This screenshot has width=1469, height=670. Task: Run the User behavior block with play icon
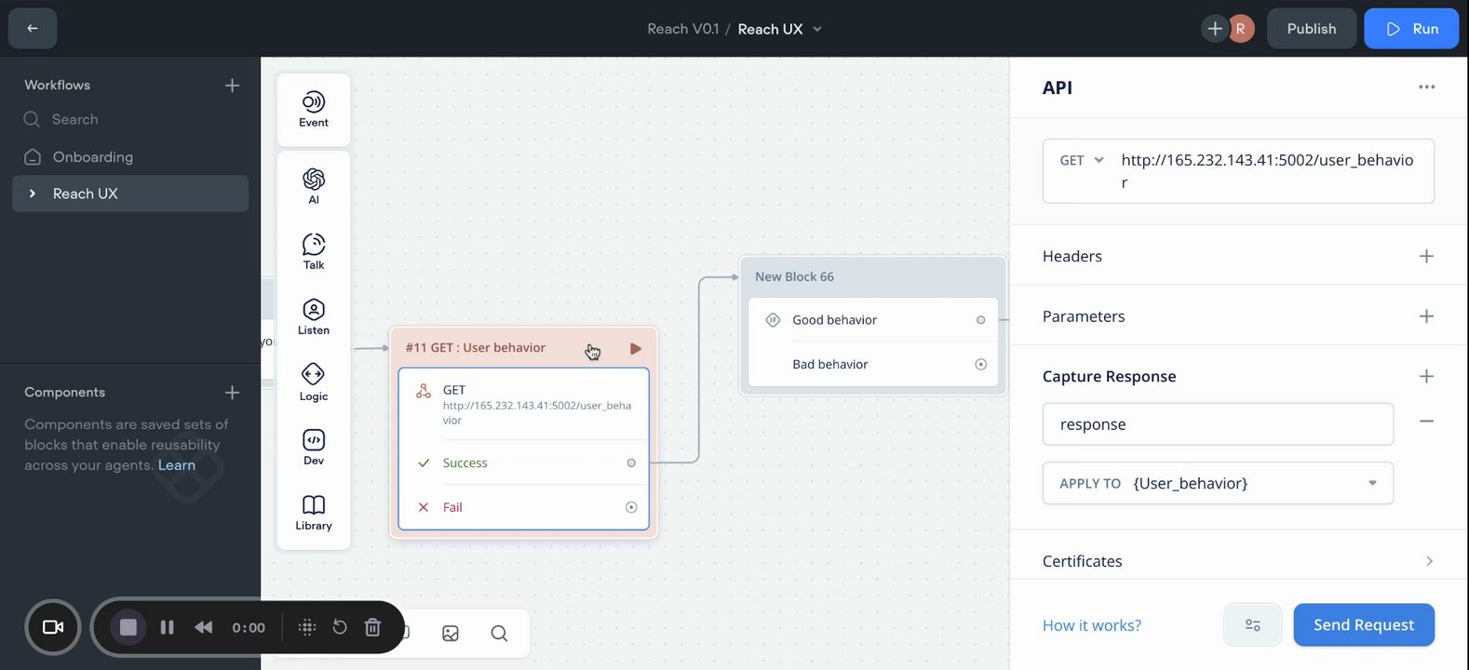coord(636,348)
